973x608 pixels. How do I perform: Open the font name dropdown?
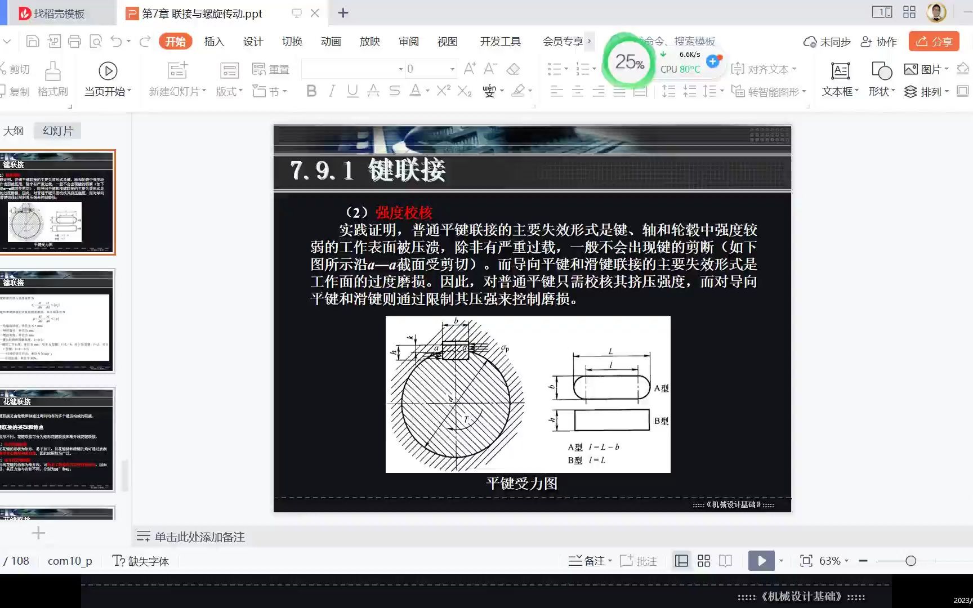click(401, 69)
